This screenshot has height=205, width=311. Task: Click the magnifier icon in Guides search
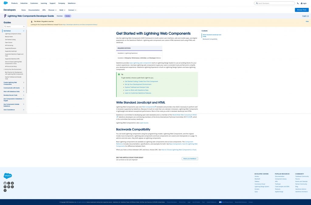5,26
